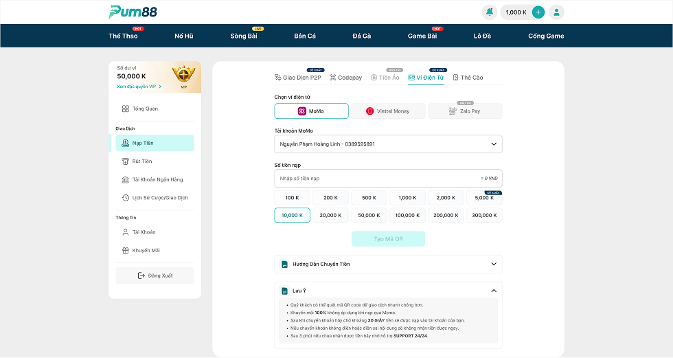The width and height of the screenshot is (673, 358).
Task: Click the Đăng Xuất button
Action: [155, 276]
